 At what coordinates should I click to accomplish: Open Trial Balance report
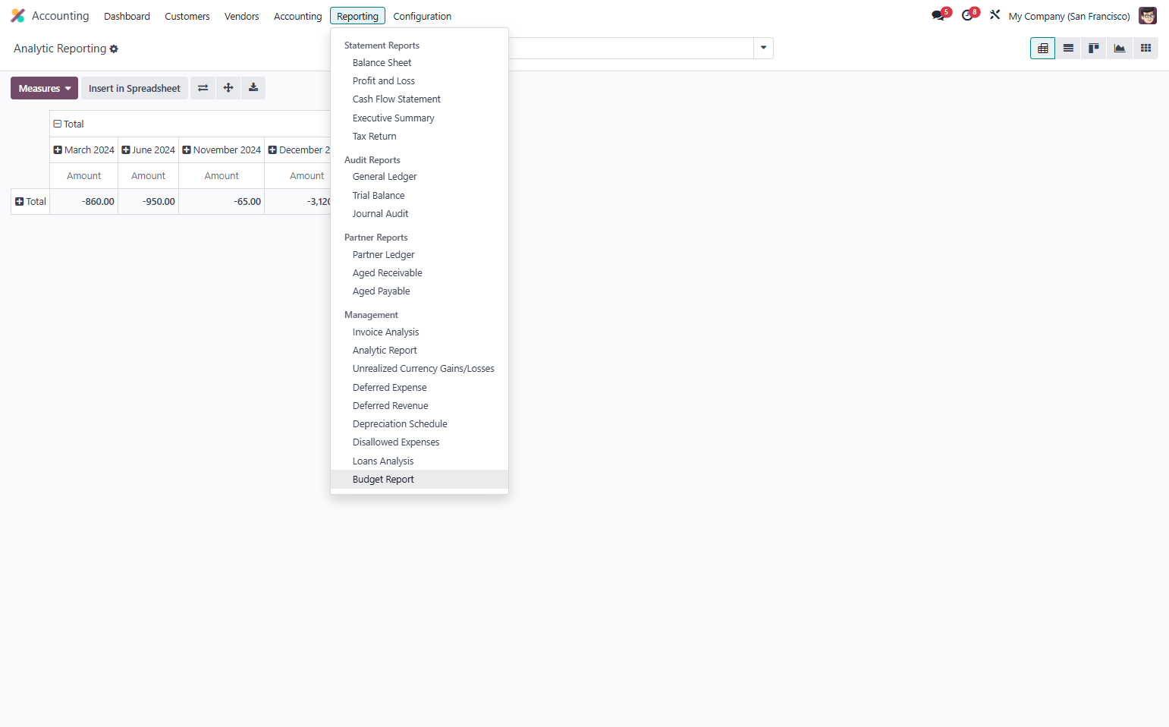tap(420, 195)
